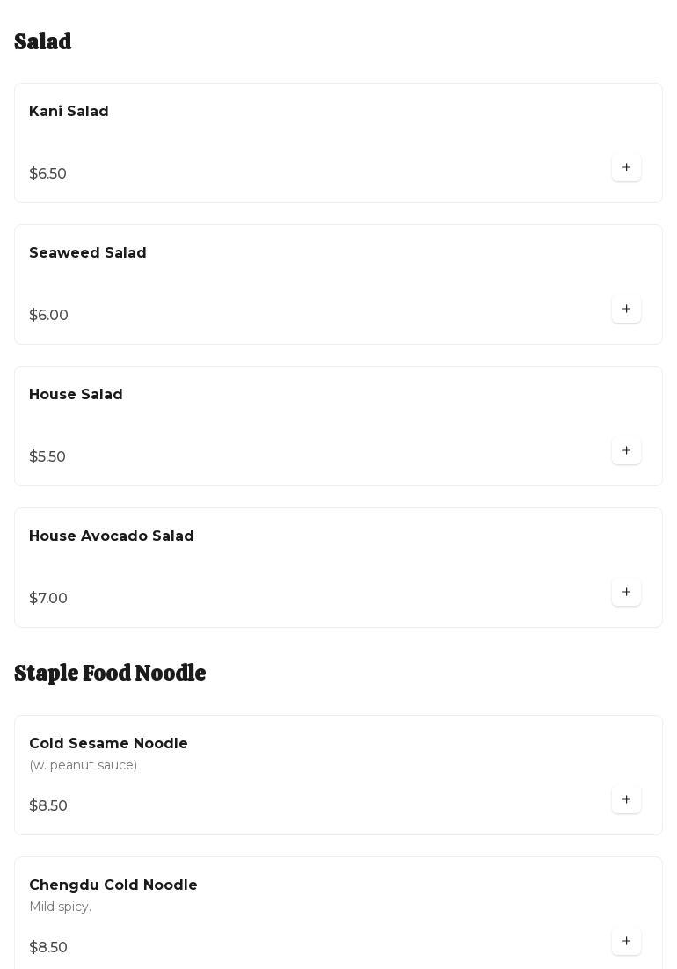Click the "Mild spicy." description text
The height and width of the screenshot is (969, 677).
[x=60, y=907]
